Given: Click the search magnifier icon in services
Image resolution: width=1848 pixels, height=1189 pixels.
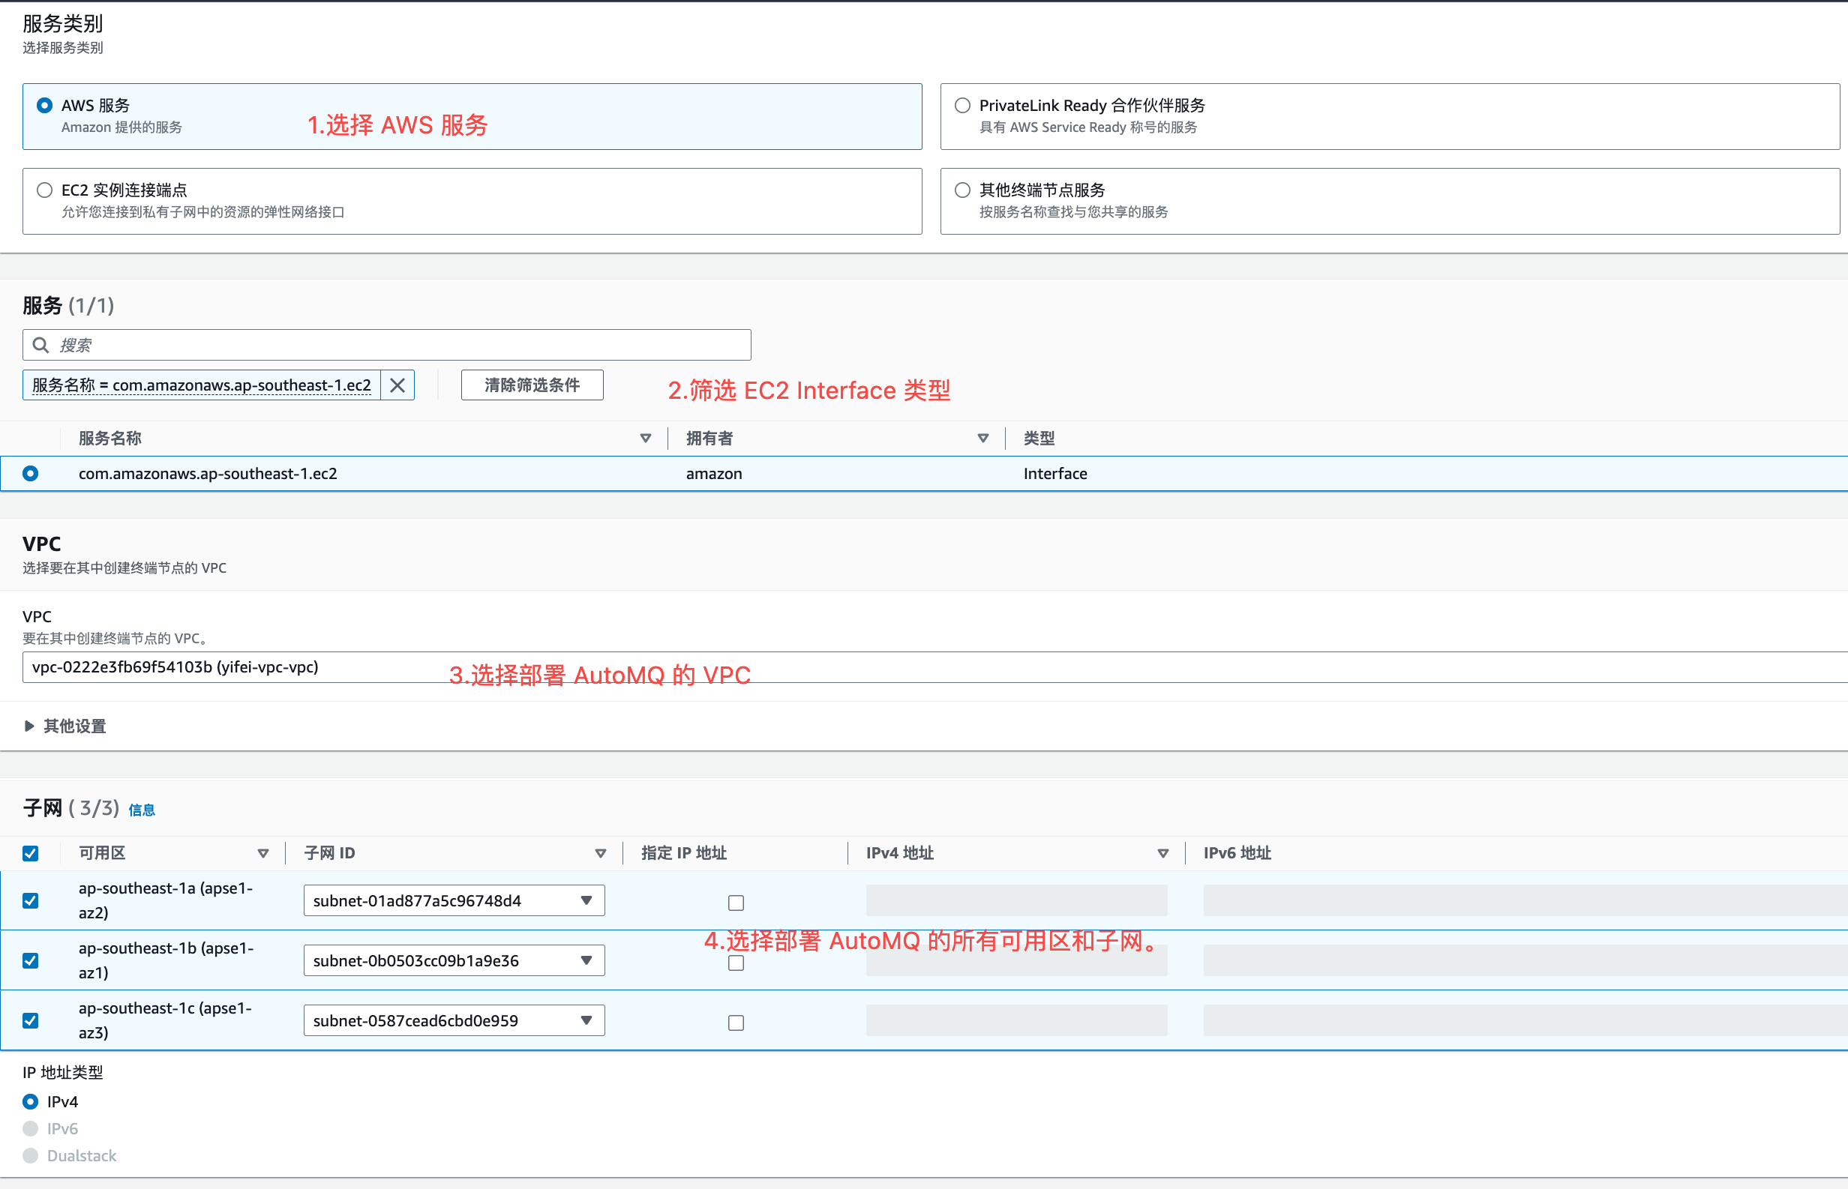Looking at the screenshot, I should [x=41, y=345].
